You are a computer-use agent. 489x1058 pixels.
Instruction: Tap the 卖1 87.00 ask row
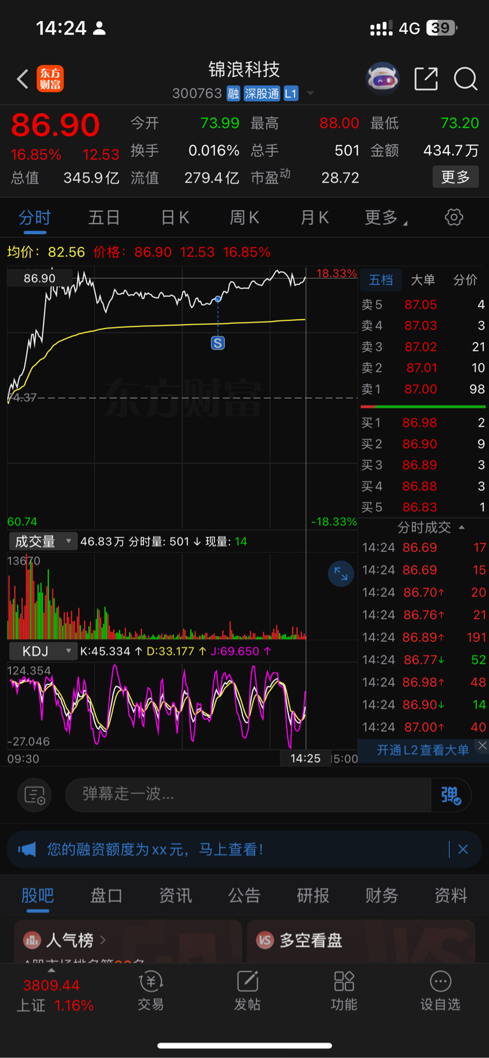click(x=423, y=389)
